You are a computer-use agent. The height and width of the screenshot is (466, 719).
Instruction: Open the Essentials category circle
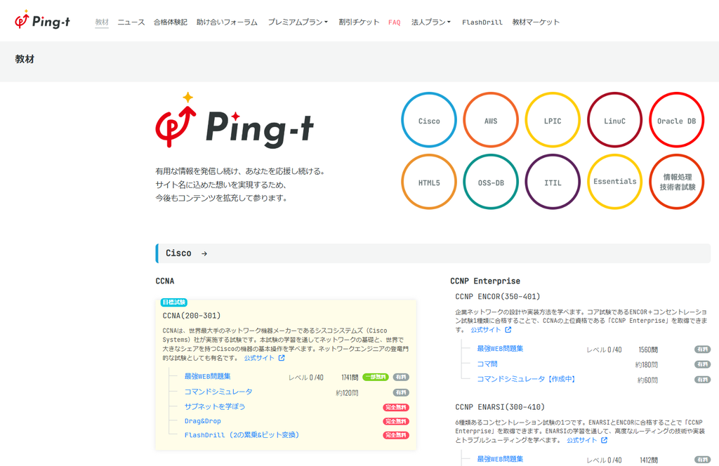click(614, 182)
